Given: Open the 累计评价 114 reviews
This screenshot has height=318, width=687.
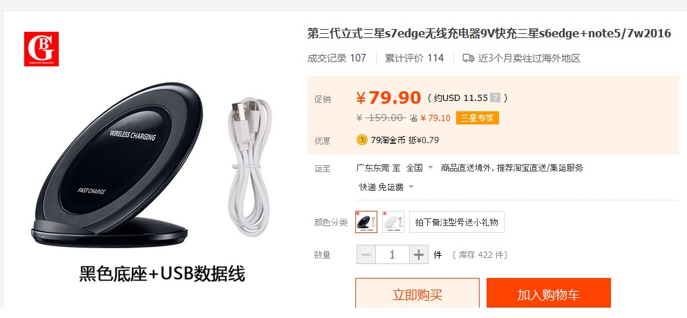Looking at the screenshot, I should [x=414, y=58].
